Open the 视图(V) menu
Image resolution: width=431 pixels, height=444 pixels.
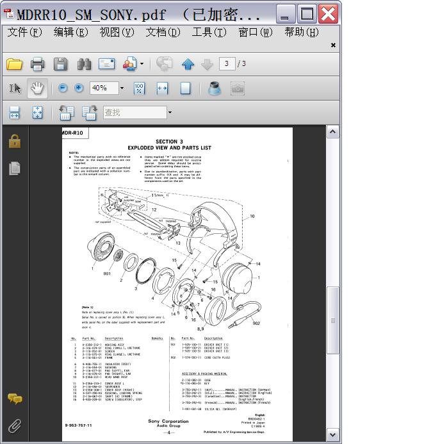[117, 32]
